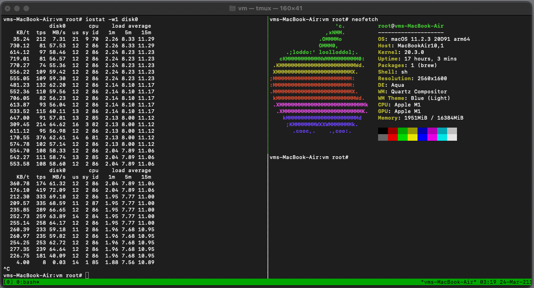Pick the bright yellow swatch in bottom palette row

pos(412,137)
